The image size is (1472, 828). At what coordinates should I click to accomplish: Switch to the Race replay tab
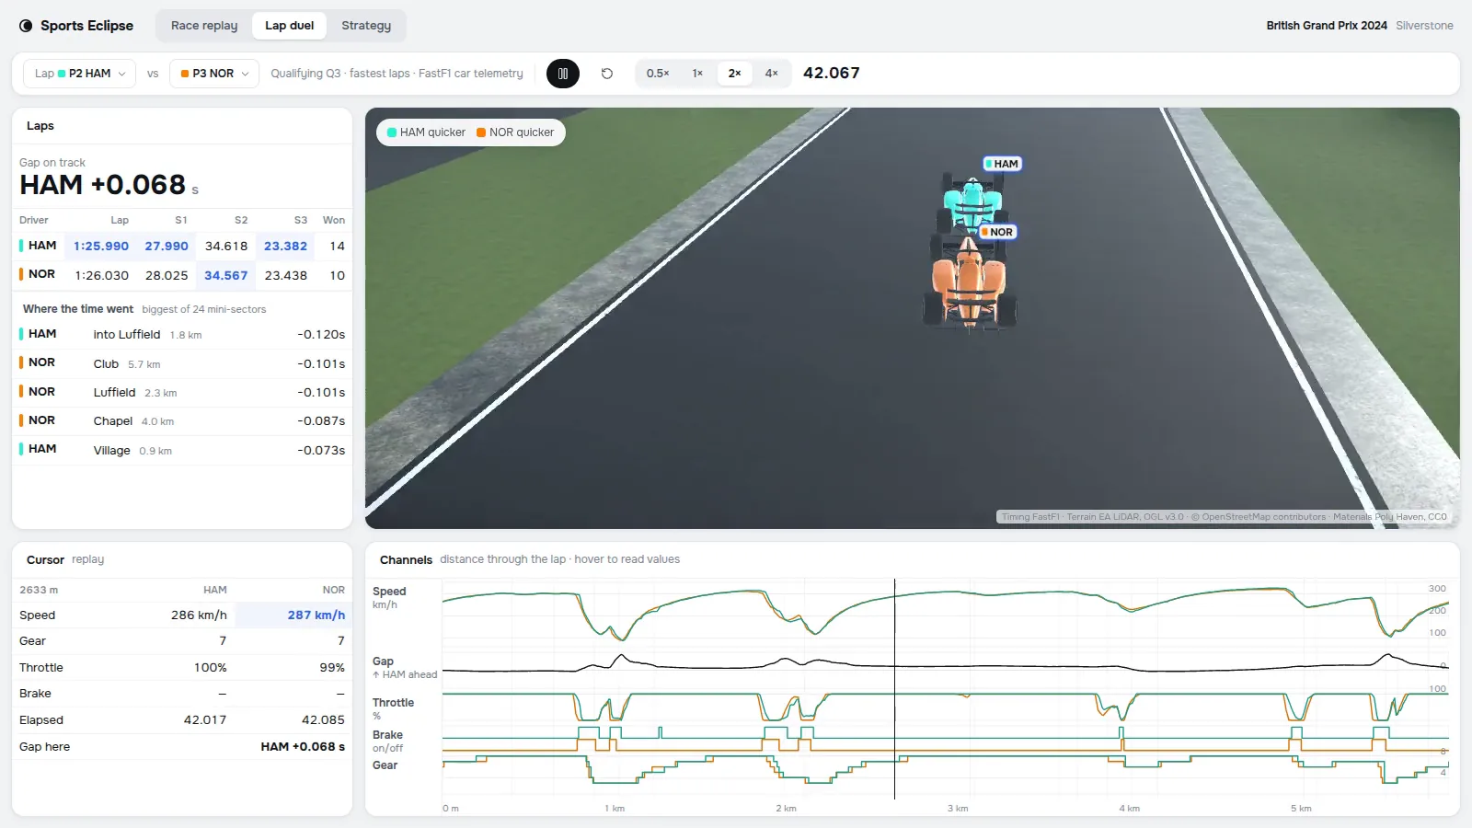tap(204, 26)
